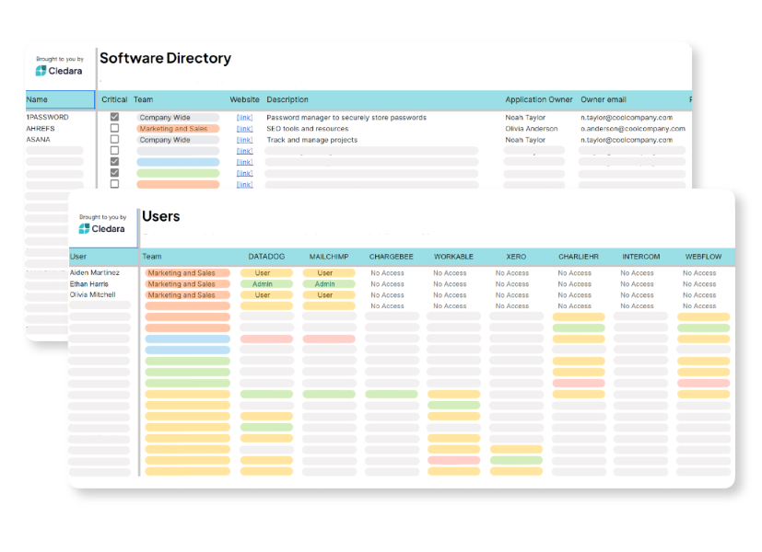Check the Critical checkbox for AHREFS

(x=114, y=129)
